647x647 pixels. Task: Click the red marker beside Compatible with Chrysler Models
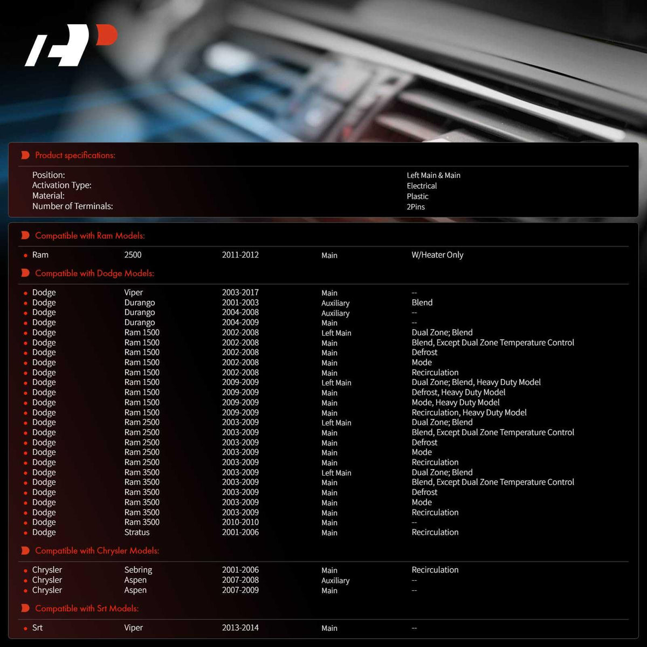(25, 550)
